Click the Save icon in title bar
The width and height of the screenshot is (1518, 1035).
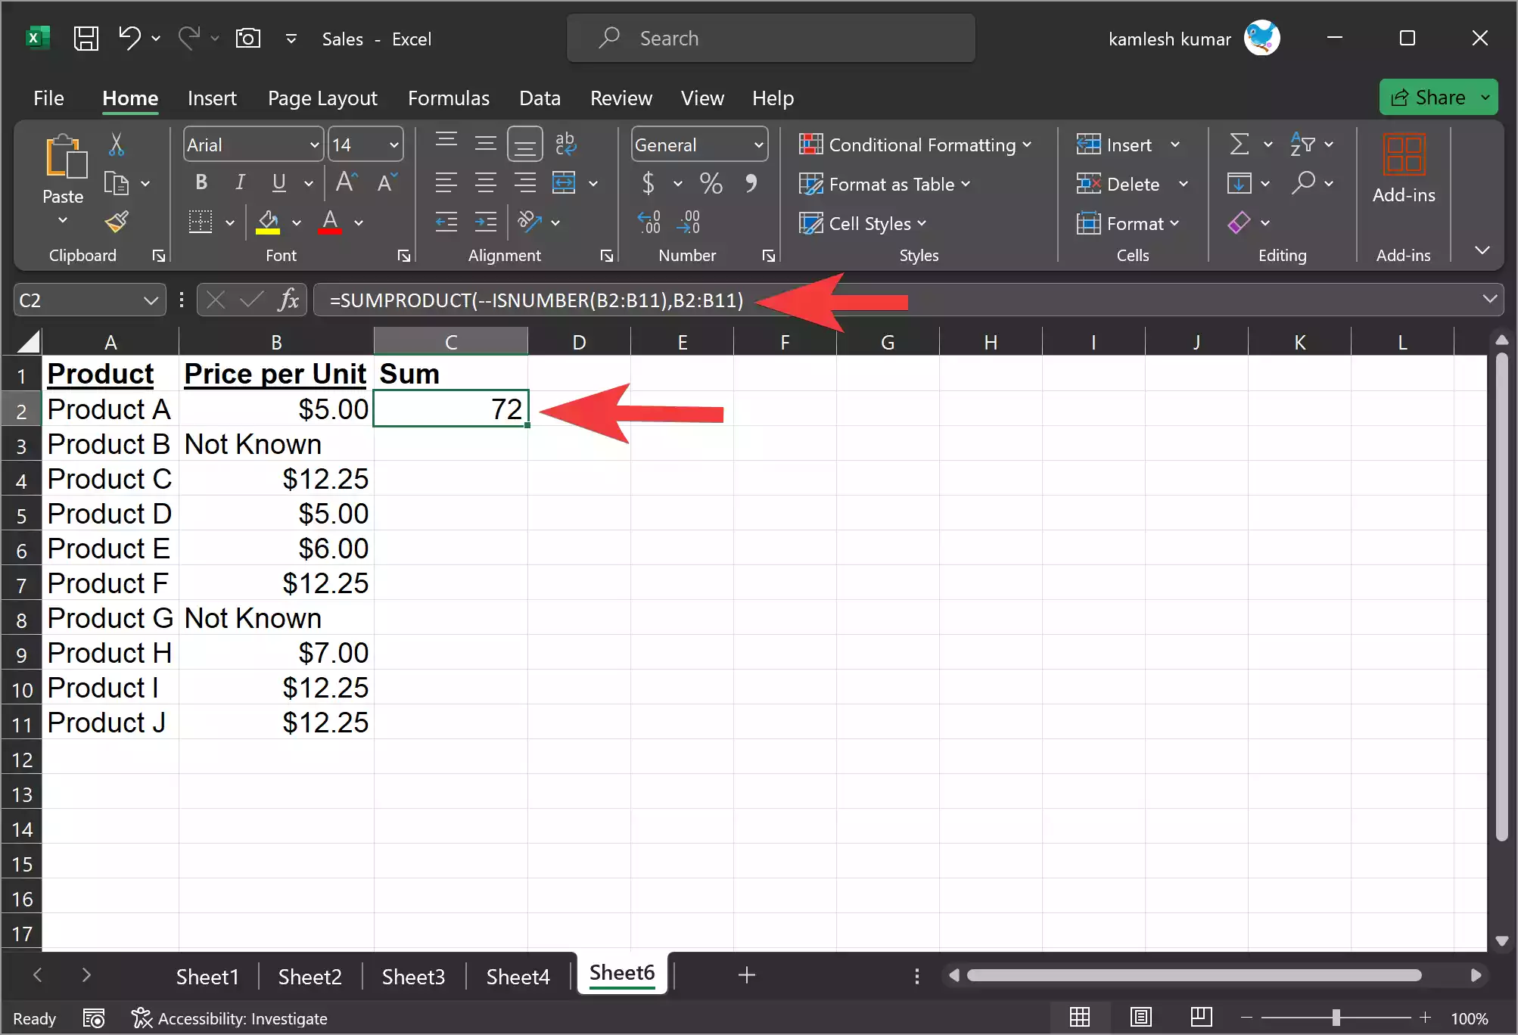point(86,39)
